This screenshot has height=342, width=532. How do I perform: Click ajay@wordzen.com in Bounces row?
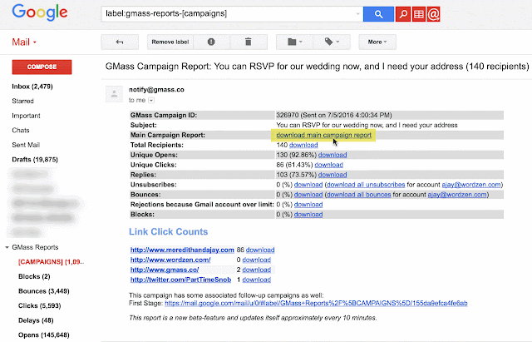[x=457, y=195]
